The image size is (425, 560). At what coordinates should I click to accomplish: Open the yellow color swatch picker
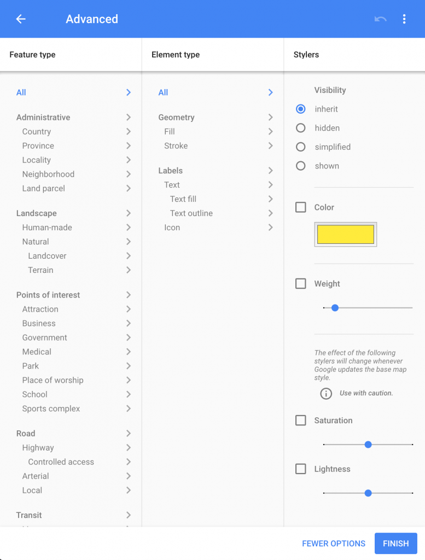click(x=345, y=235)
